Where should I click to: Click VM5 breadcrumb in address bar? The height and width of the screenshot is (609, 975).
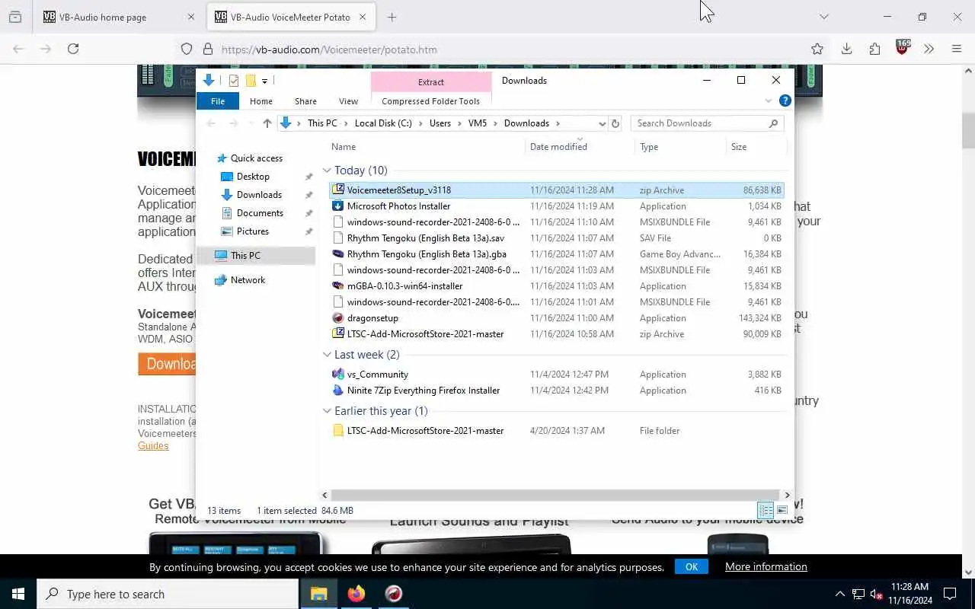(478, 123)
